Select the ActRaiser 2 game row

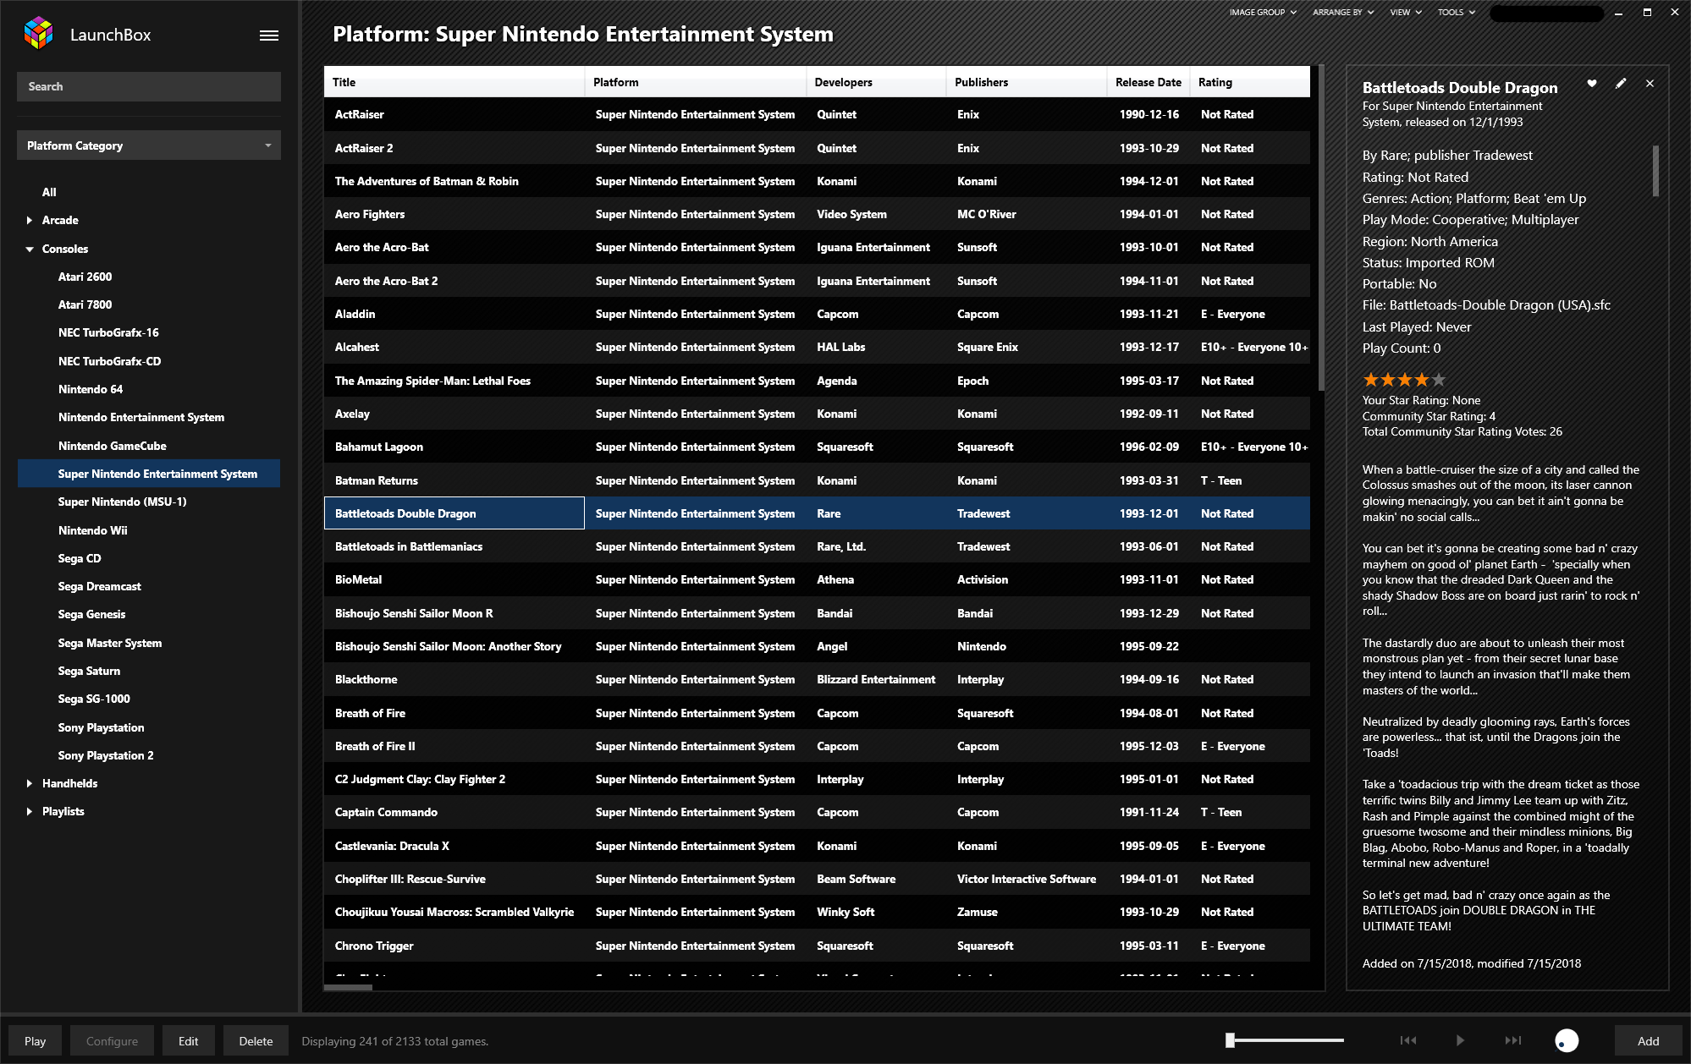coord(817,148)
